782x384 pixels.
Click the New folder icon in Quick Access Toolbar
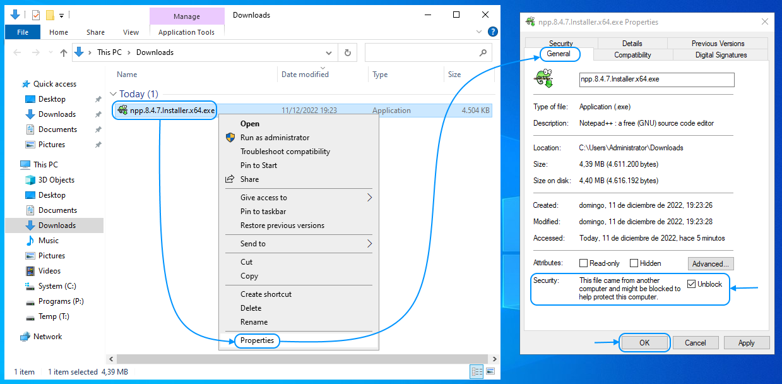[x=50, y=15]
